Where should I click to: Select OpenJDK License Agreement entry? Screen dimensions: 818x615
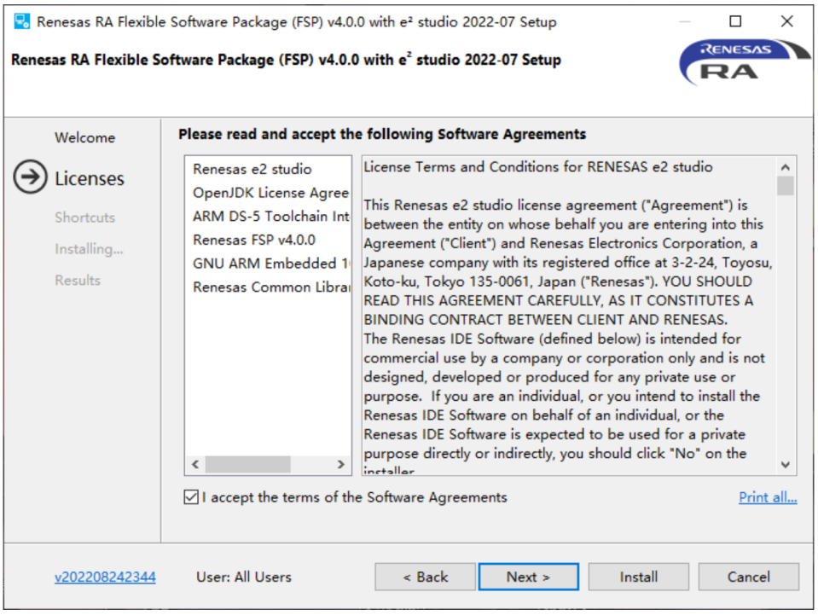click(x=270, y=193)
